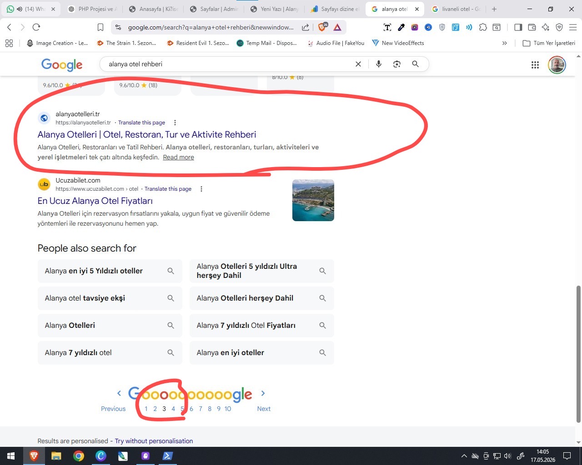Screen dimensions: 582x465
Task: Translate the alanyaotelleri.tr page
Action: point(141,123)
